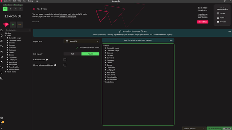
Task: Open the Utility menu
Action: tap(20, 1)
